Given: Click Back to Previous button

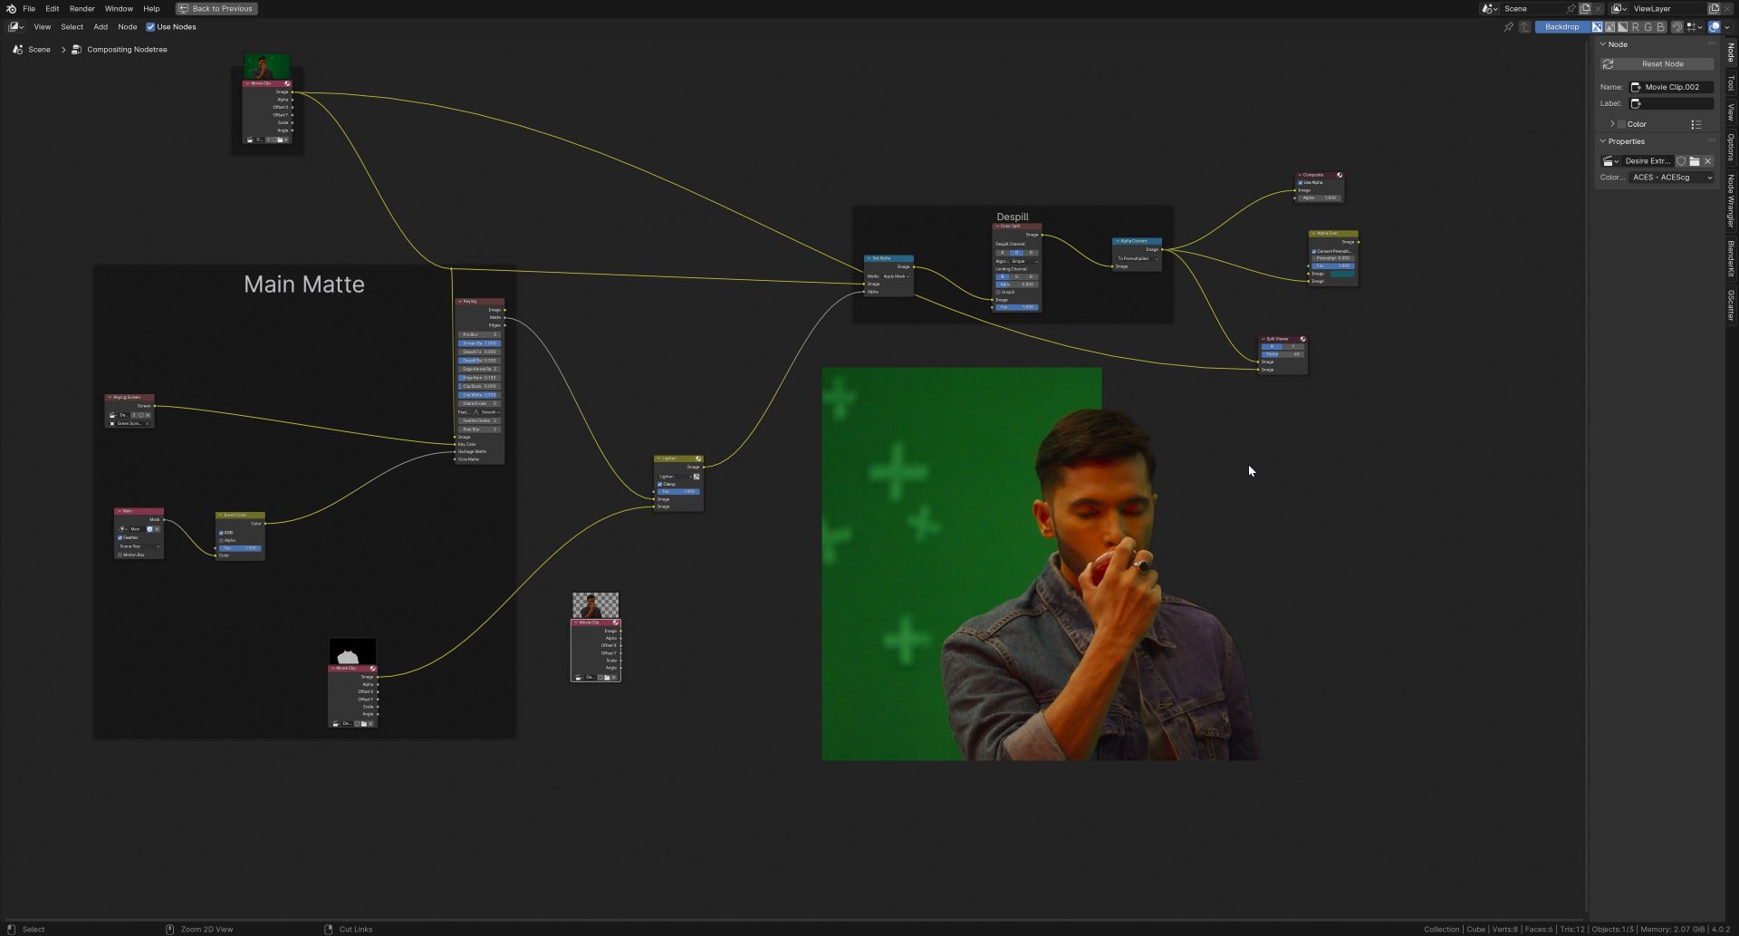Looking at the screenshot, I should [x=216, y=8].
